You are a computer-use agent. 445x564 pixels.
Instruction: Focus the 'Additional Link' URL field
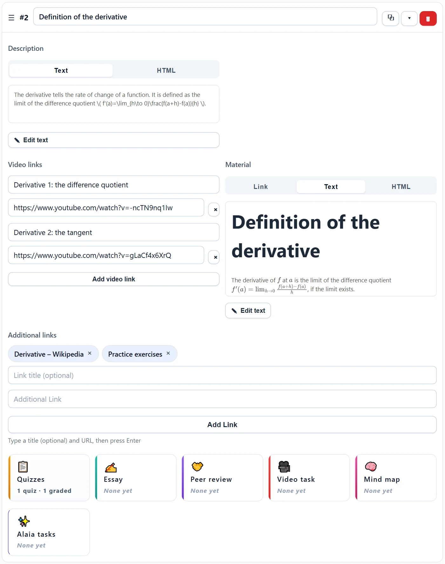222,399
